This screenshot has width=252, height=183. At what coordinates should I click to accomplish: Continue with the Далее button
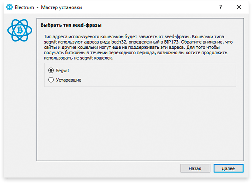(x=228, y=168)
